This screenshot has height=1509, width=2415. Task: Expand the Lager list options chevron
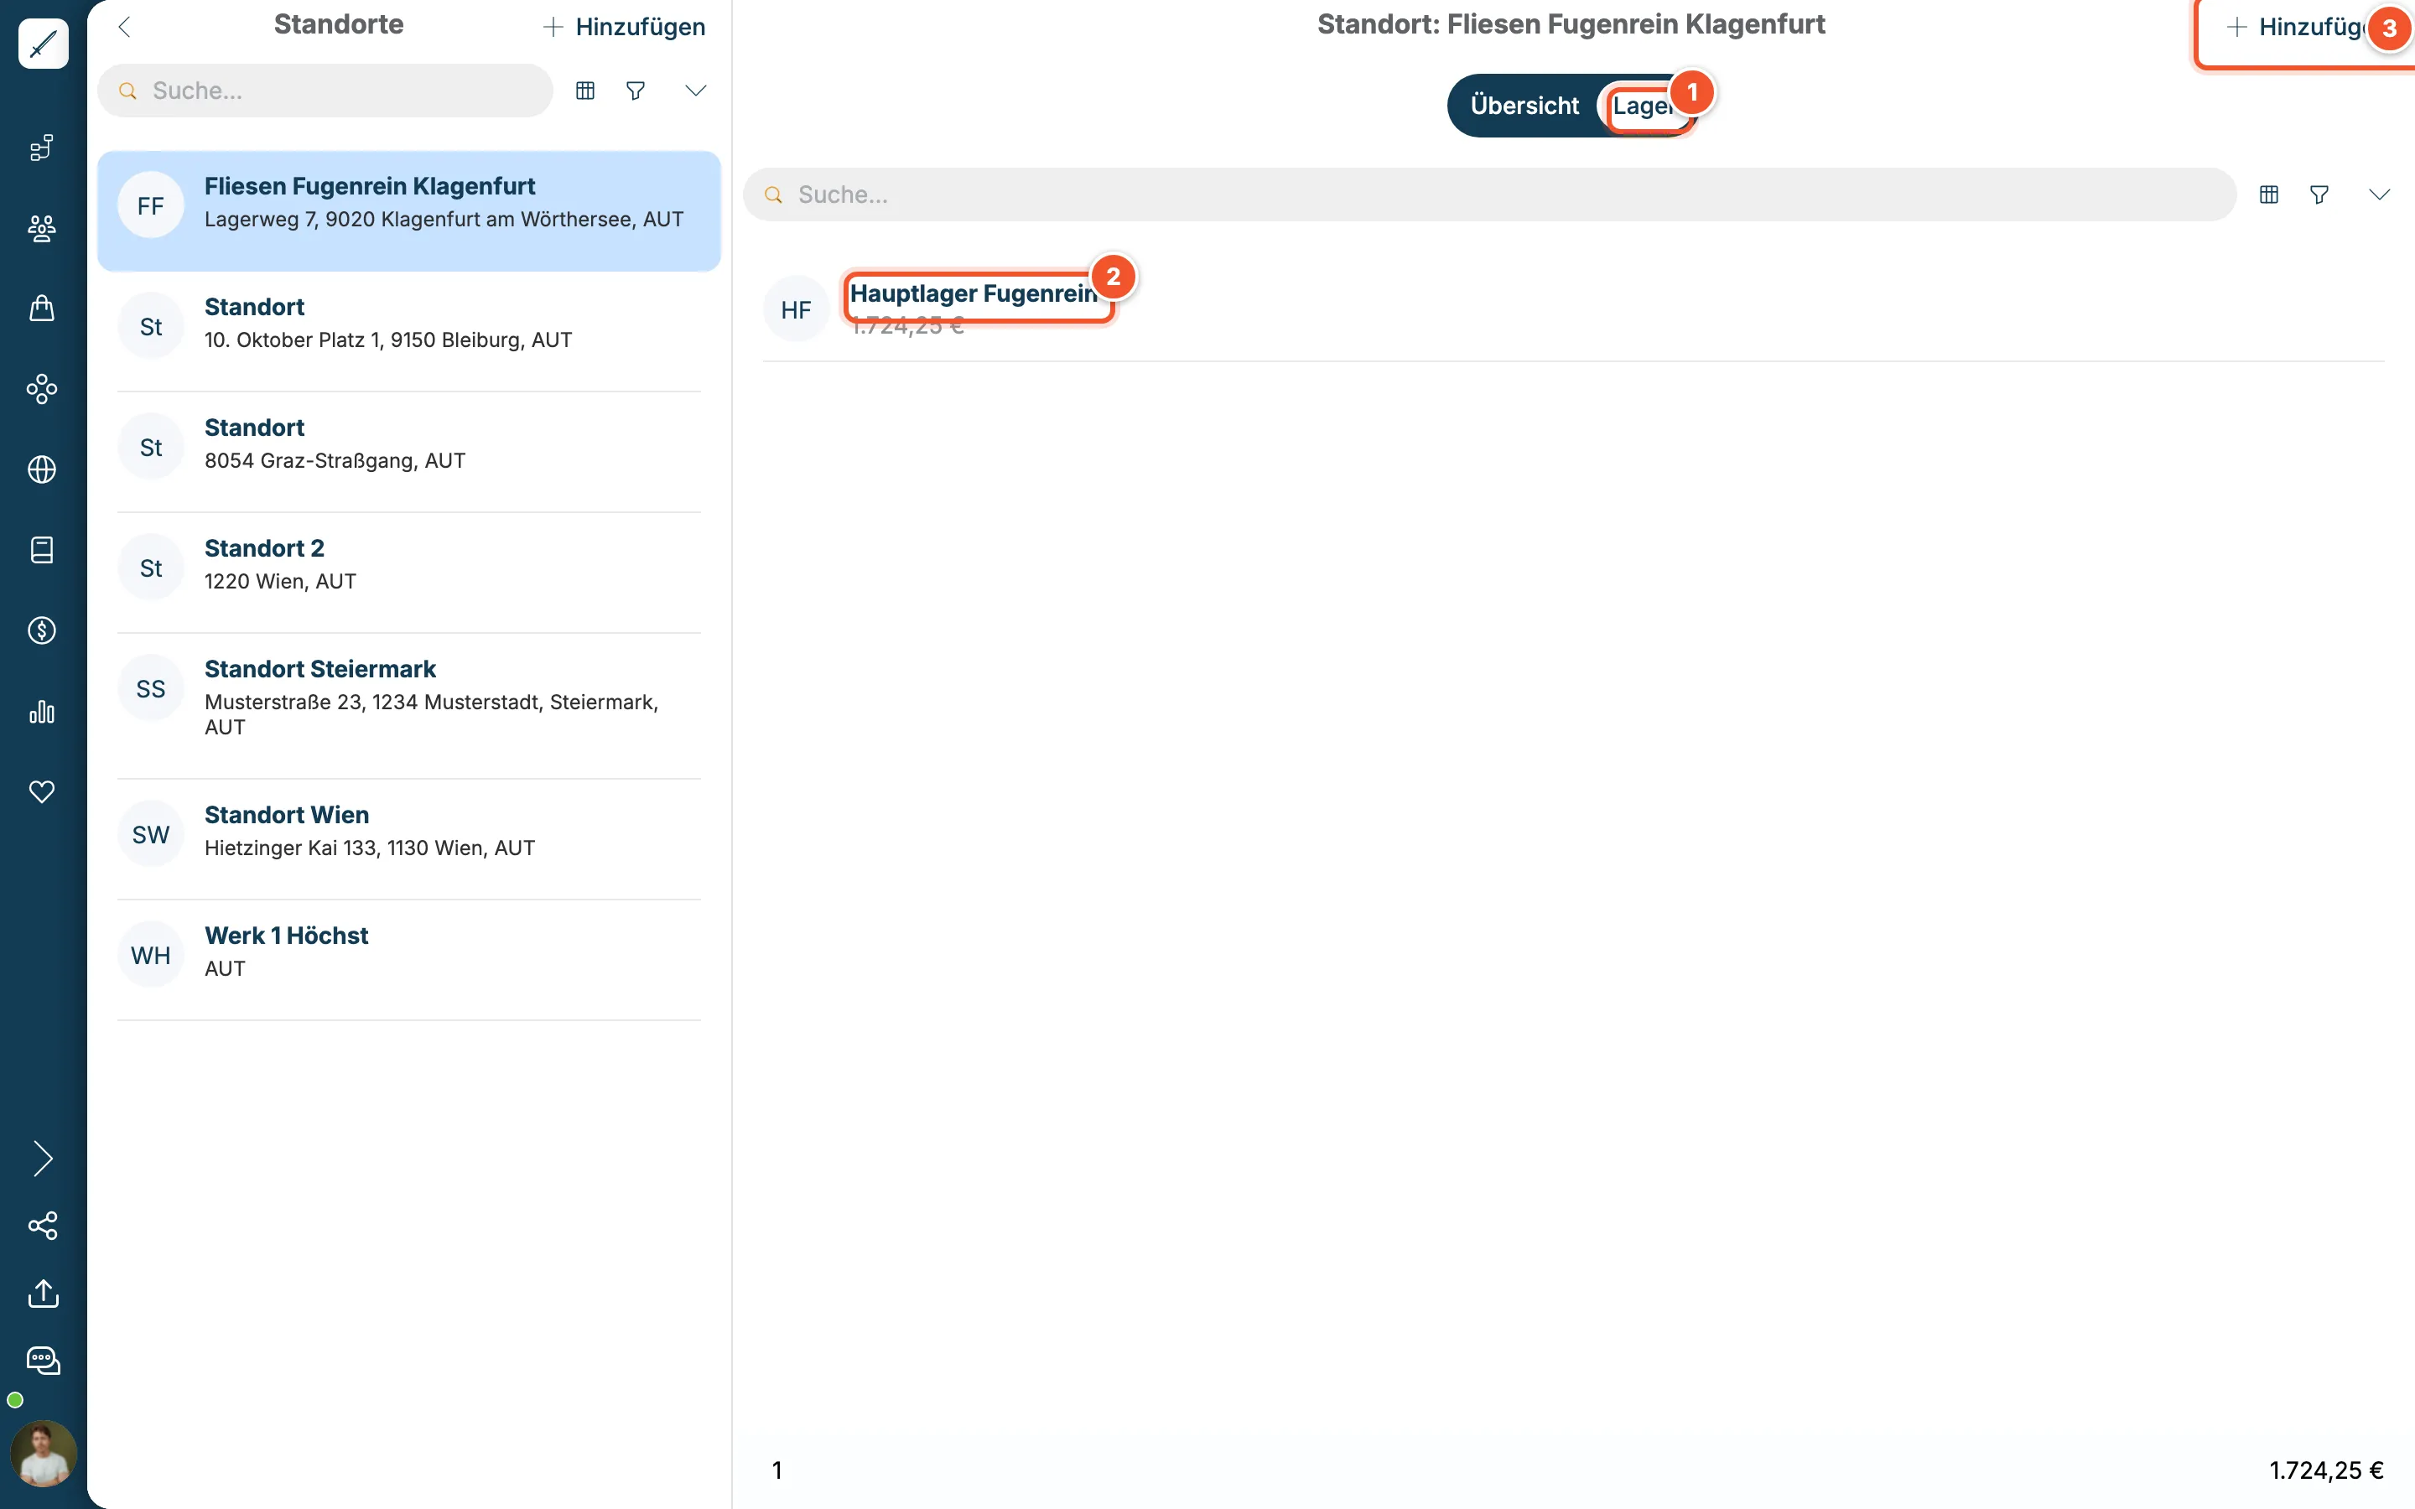coord(2379,194)
